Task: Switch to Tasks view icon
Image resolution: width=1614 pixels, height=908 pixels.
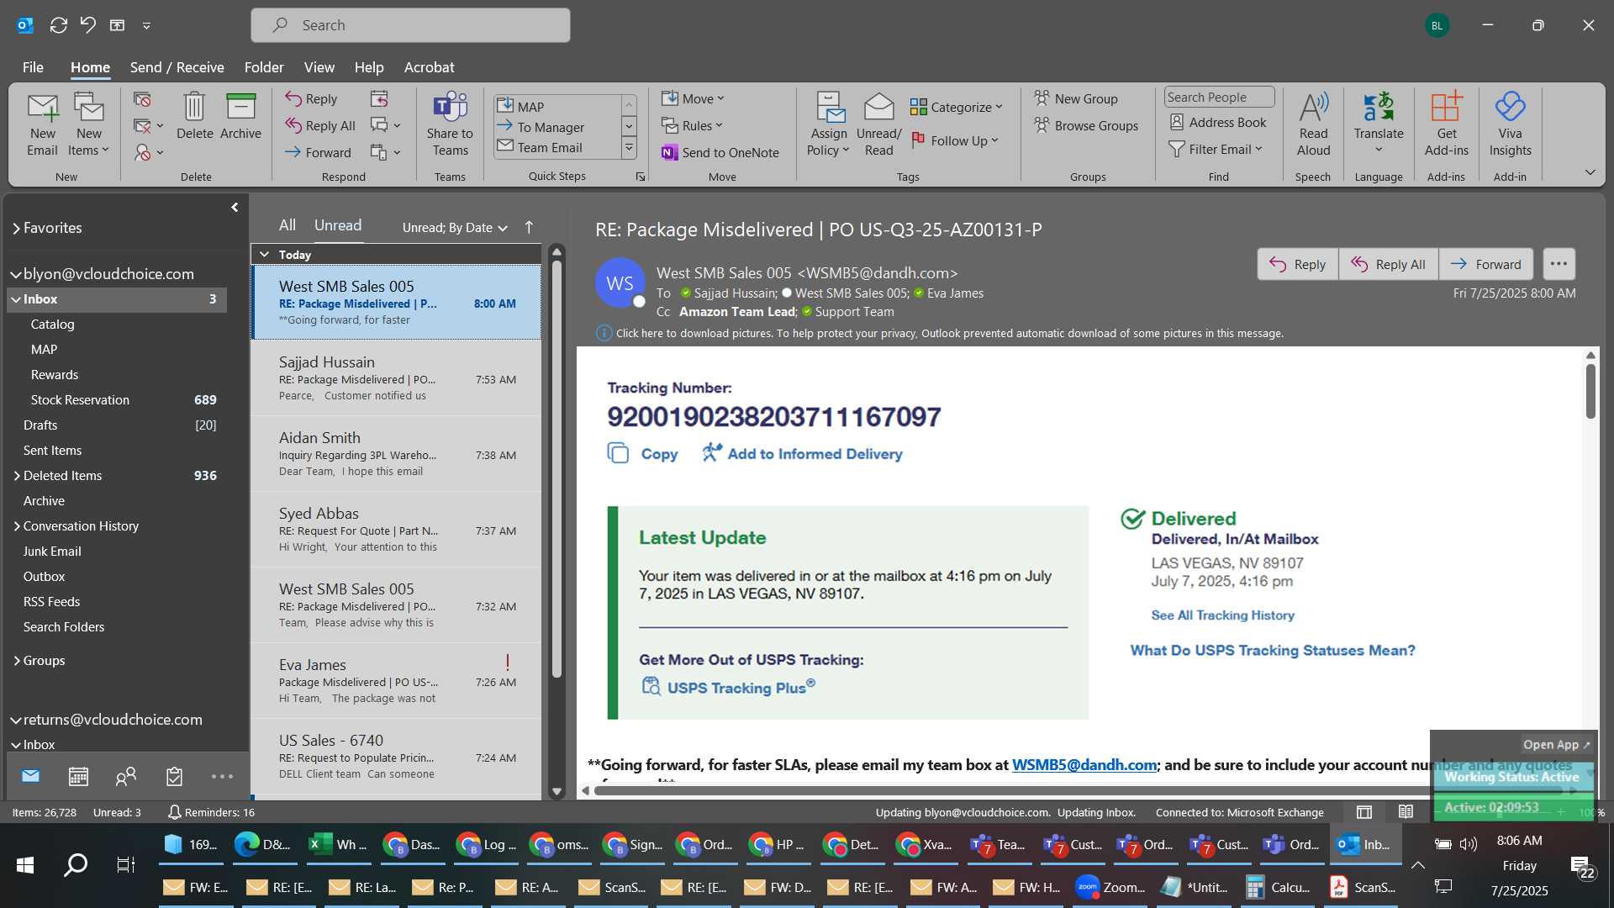Action: 174,776
